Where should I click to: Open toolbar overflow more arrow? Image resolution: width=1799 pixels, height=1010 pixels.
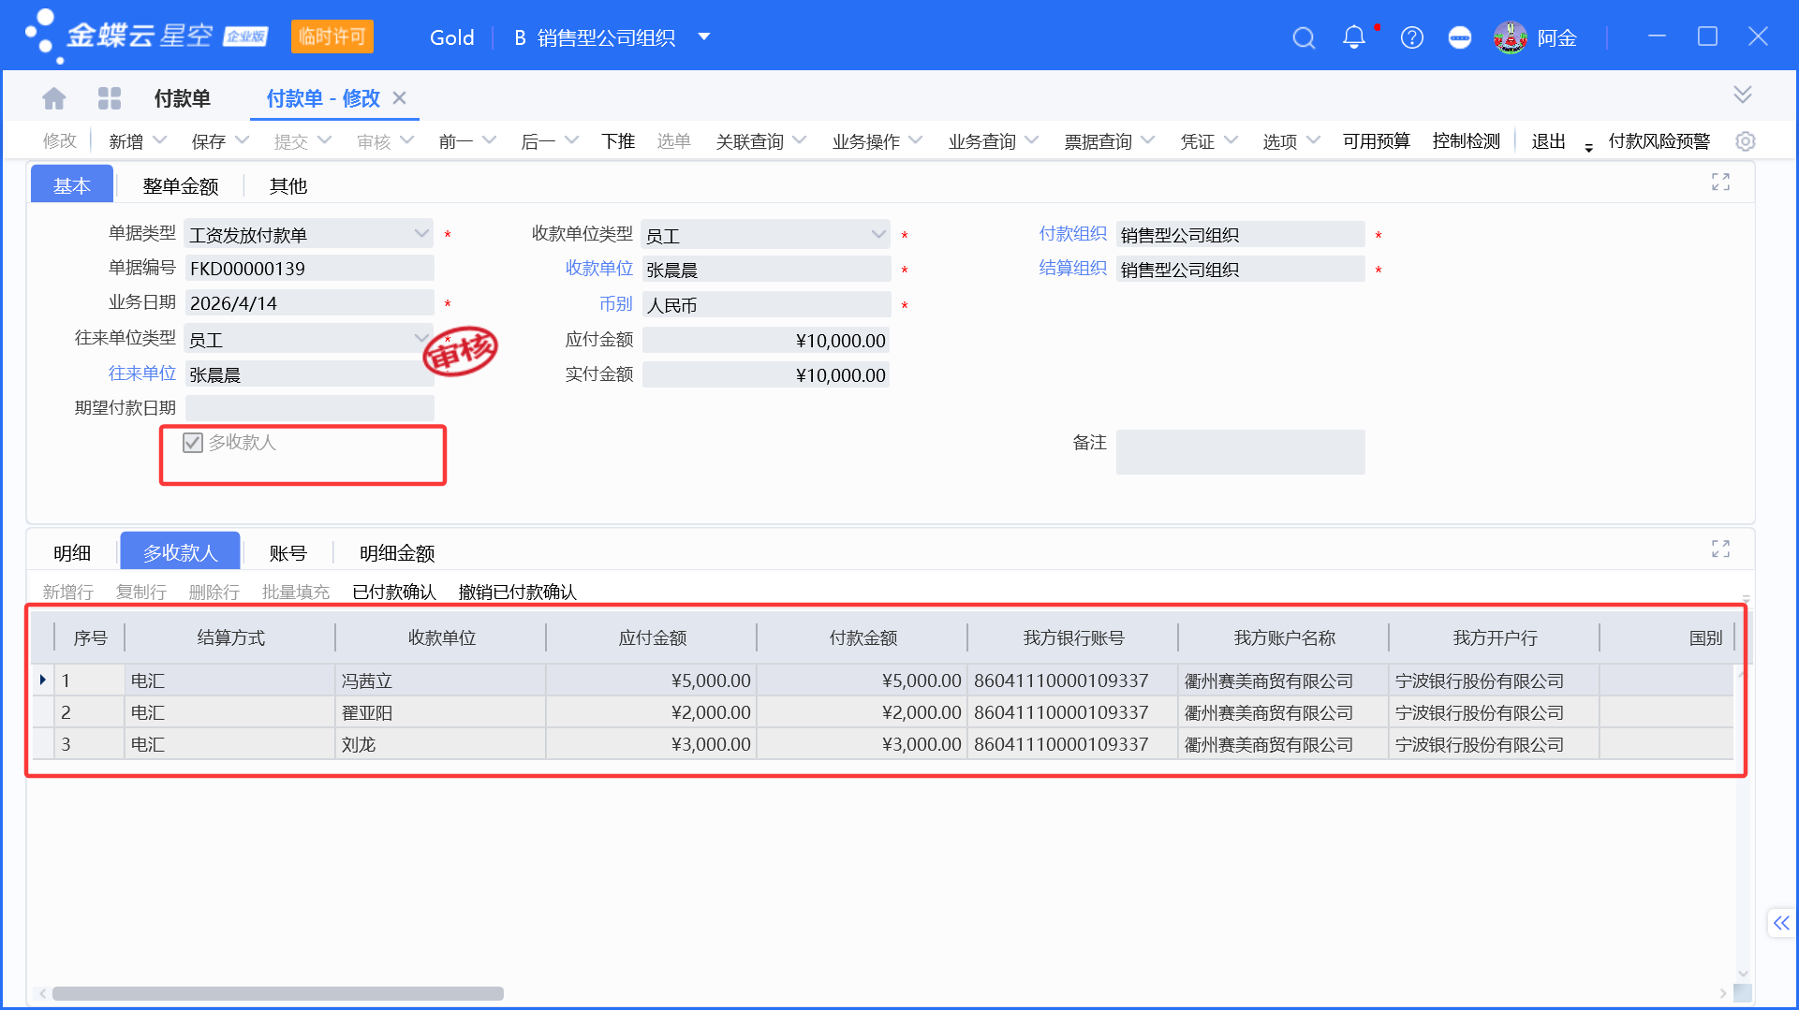tap(1589, 146)
